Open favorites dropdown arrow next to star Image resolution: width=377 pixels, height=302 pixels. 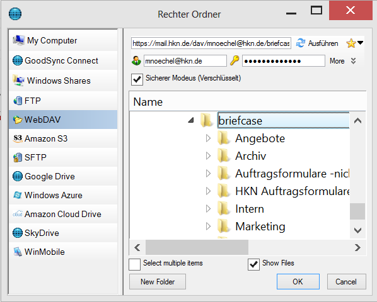coord(360,43)
